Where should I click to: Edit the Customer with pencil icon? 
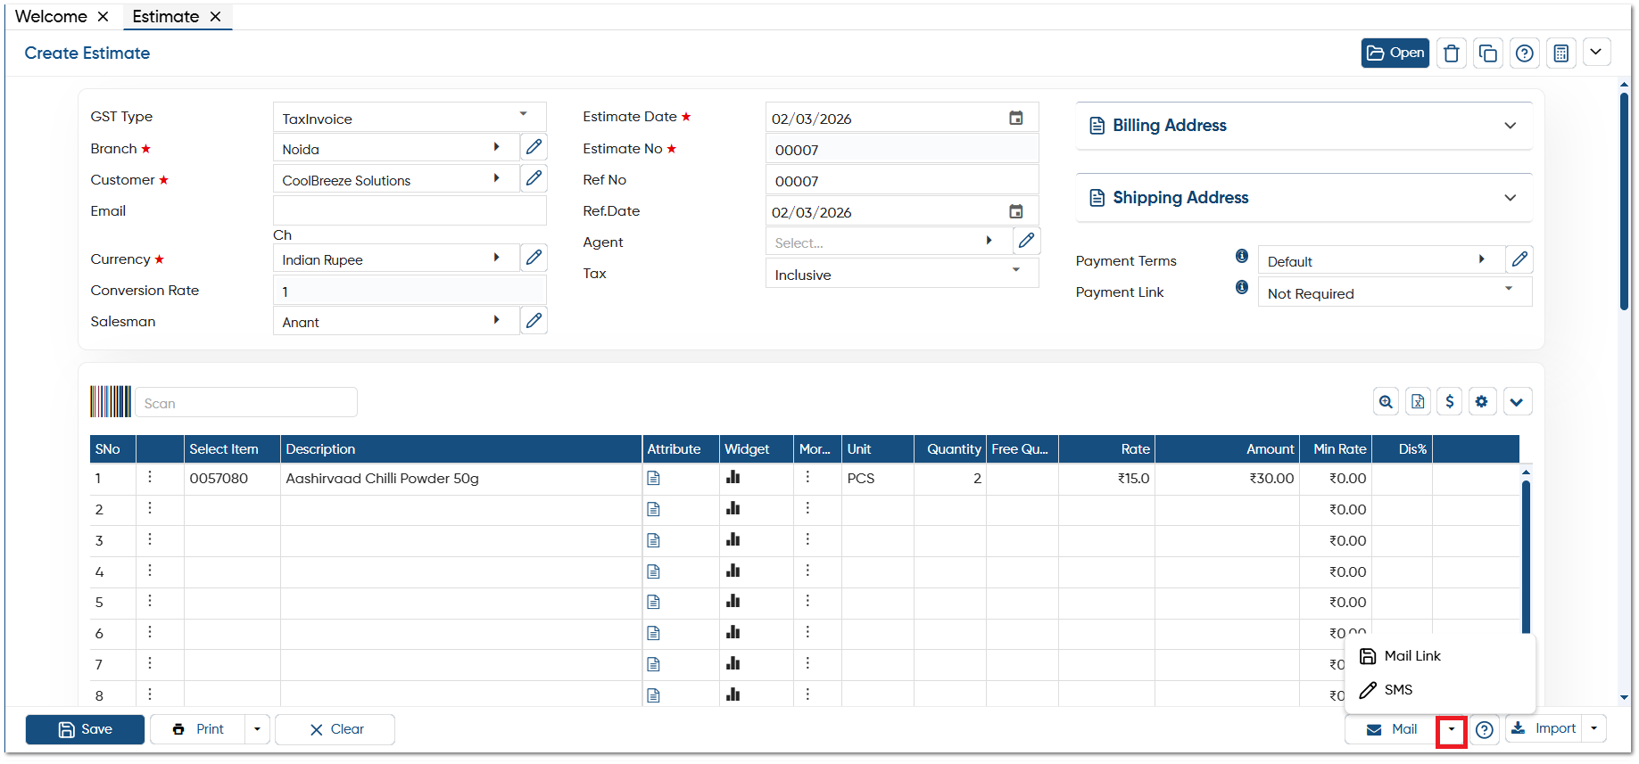click(534, 178)
